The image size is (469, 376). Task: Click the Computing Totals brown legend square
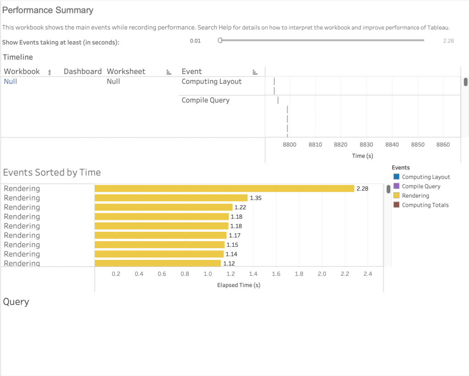coord(396,205)
